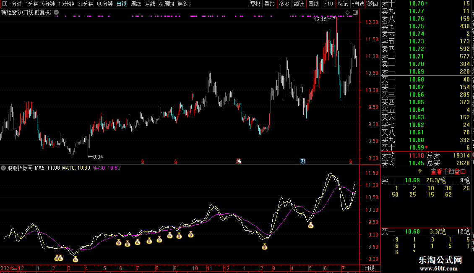
Task: Switch to 周线 weekly chart
Action: [136, 4]
